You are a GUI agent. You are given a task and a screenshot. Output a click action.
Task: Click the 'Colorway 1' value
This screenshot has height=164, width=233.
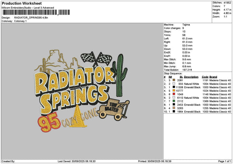coord(20,21)
